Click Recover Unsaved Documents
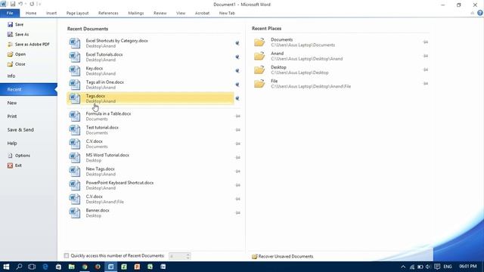Viewport: 484px width, 272px height. [x=282, y=256]
